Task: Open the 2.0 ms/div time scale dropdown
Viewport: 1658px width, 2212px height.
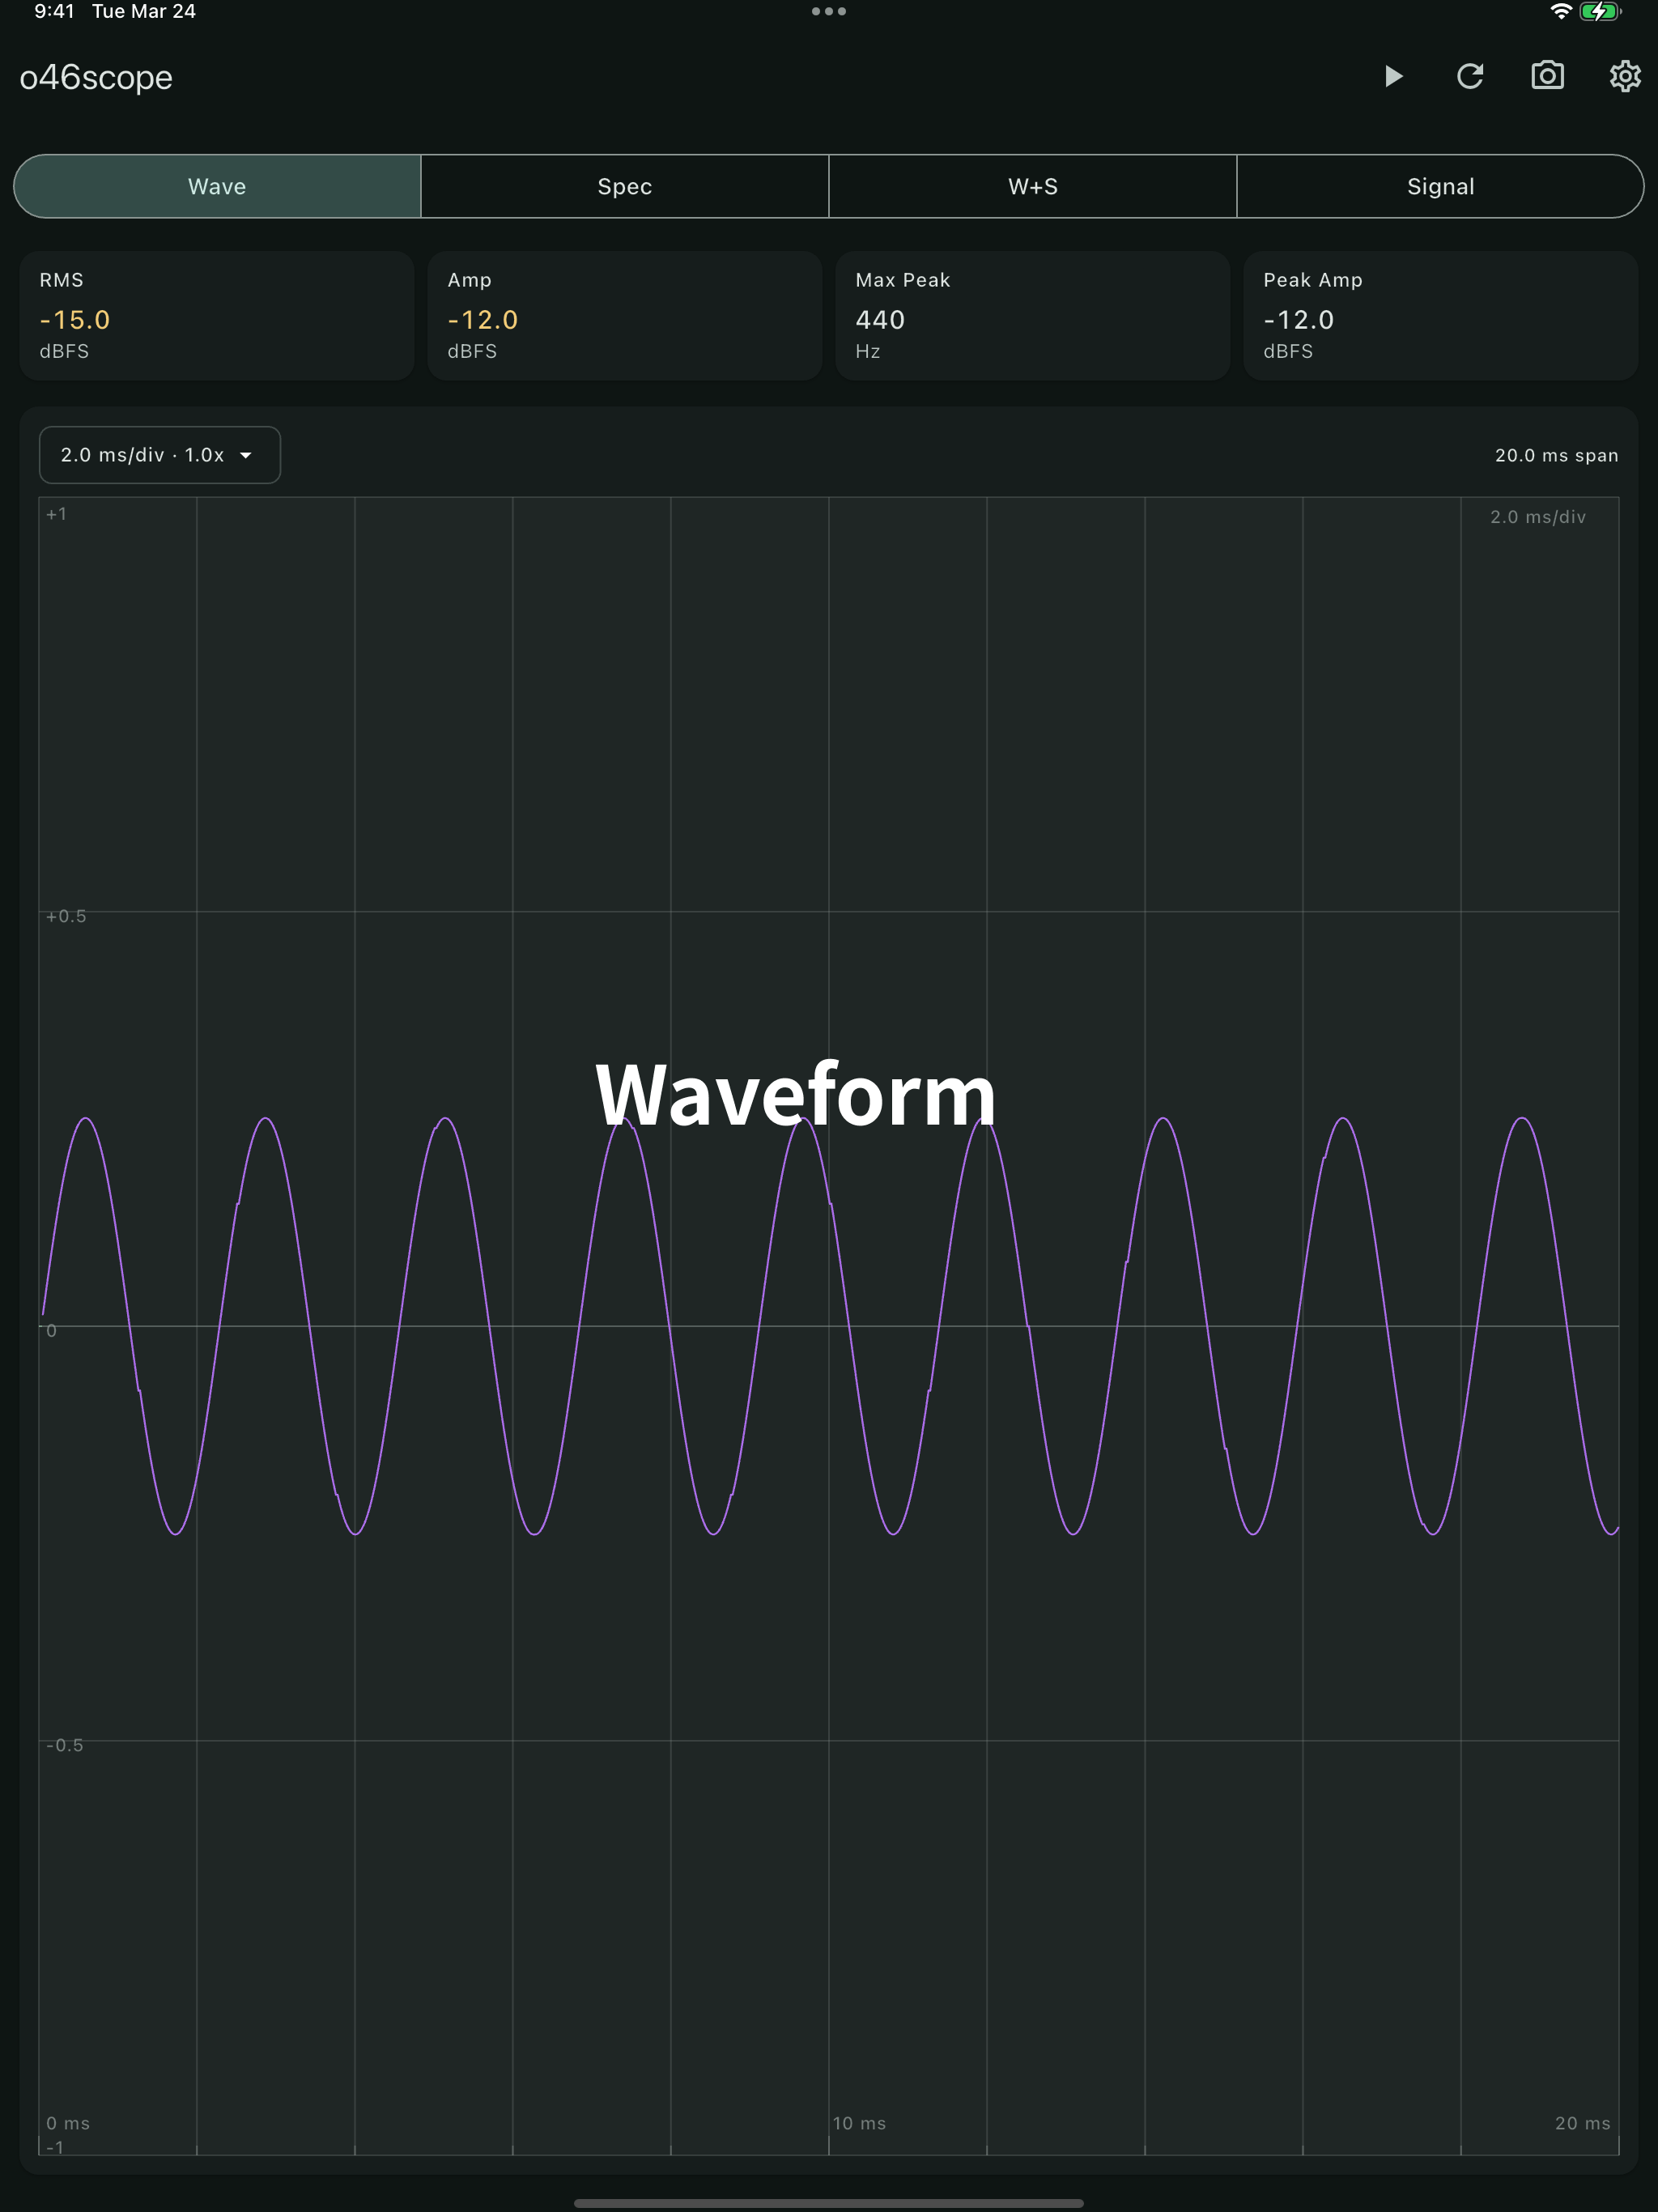Action: (x=160, y=455)
